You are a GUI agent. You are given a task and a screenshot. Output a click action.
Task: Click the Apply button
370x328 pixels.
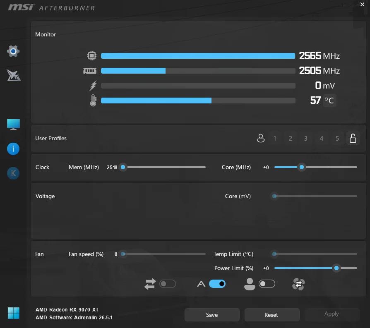[x=332, y=314]
